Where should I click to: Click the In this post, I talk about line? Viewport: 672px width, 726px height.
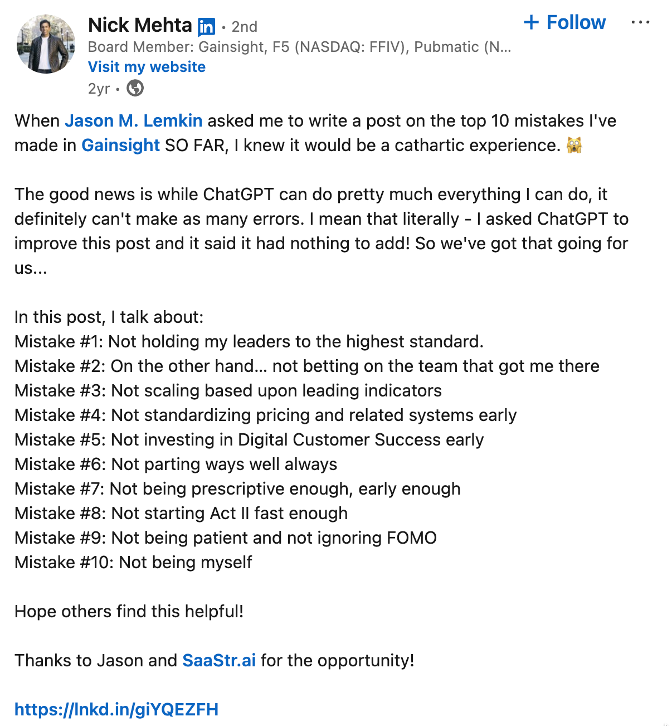click(109, 317)
